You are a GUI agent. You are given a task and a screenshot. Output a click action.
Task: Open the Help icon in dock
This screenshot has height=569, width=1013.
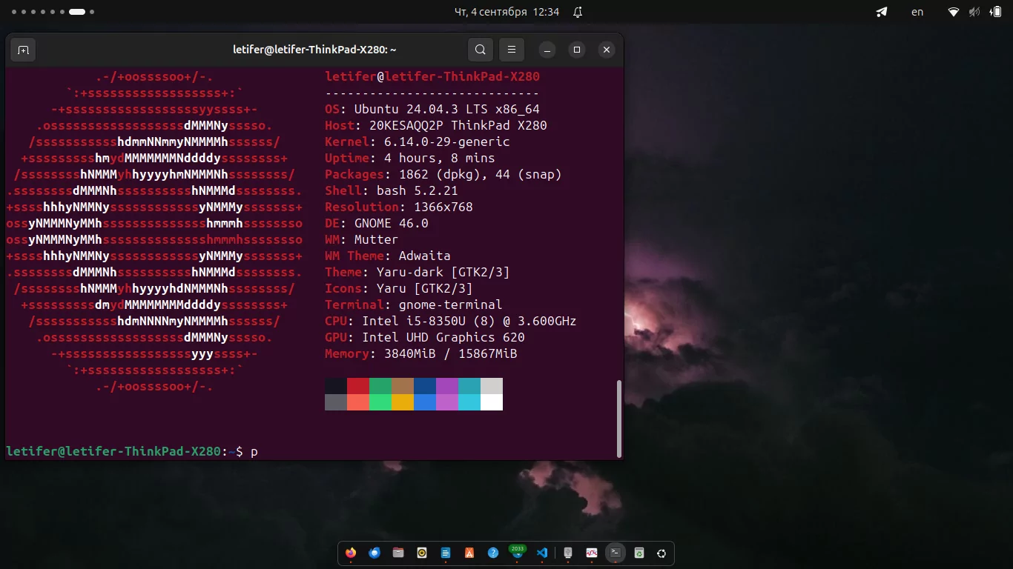point(493,553)
